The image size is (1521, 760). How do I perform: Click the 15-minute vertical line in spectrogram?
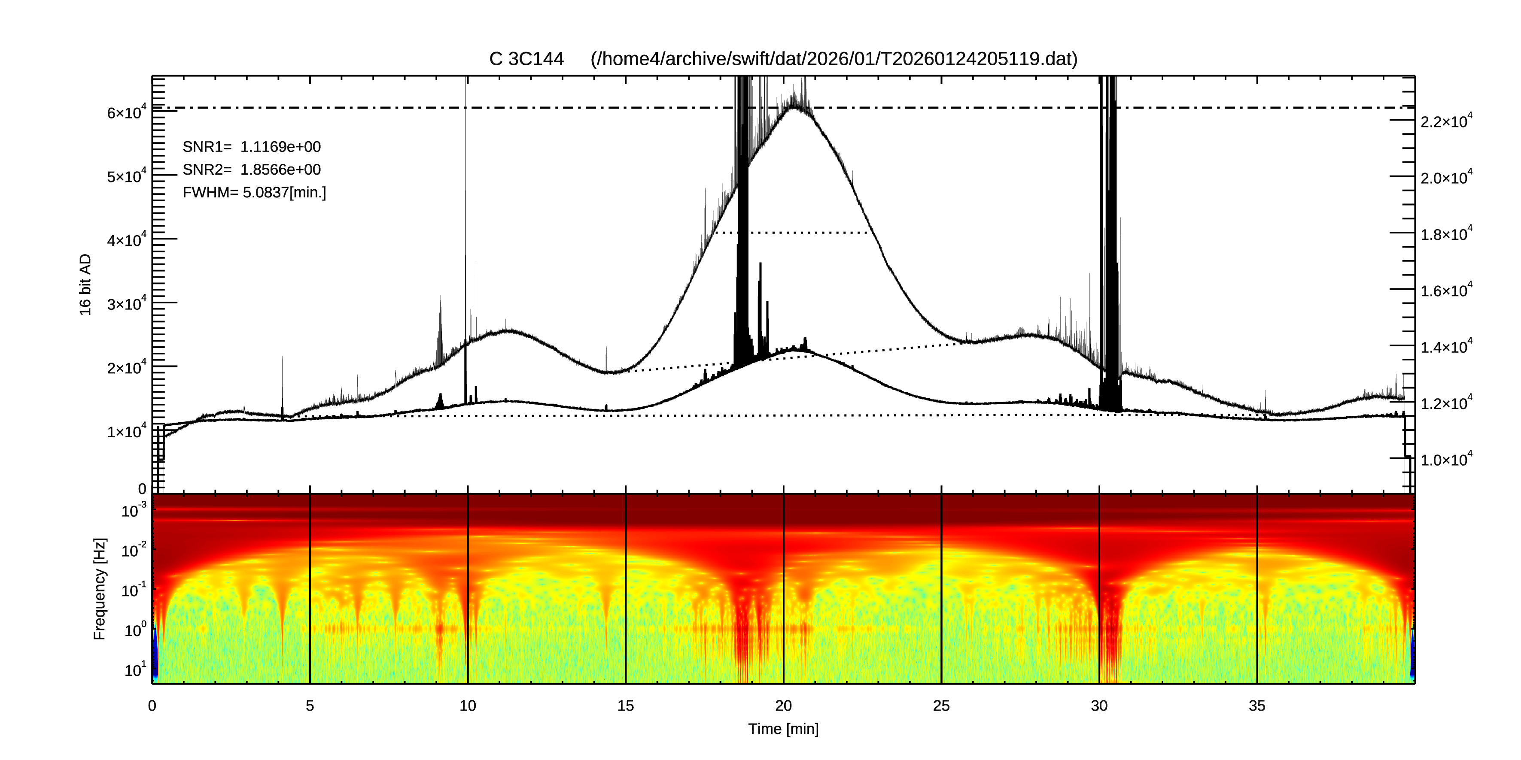click(626, 590)
